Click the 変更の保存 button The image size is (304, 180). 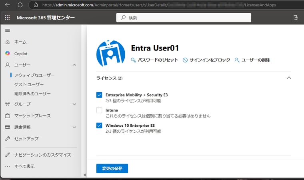pos(112,168)
